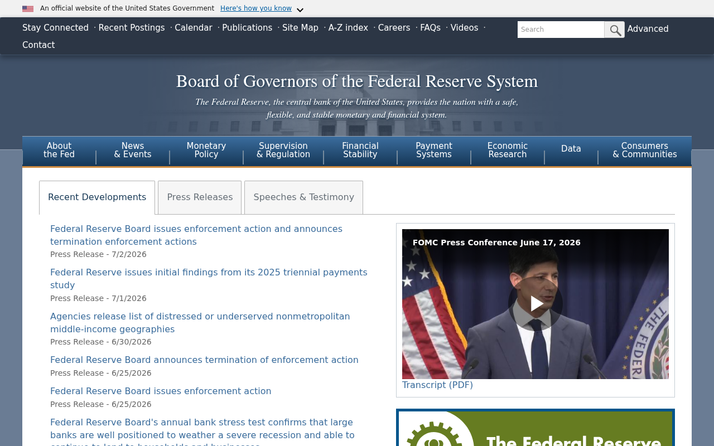
Task: Open Payment Systems menu
Action: pyautogui.click(x=434, y=151)
